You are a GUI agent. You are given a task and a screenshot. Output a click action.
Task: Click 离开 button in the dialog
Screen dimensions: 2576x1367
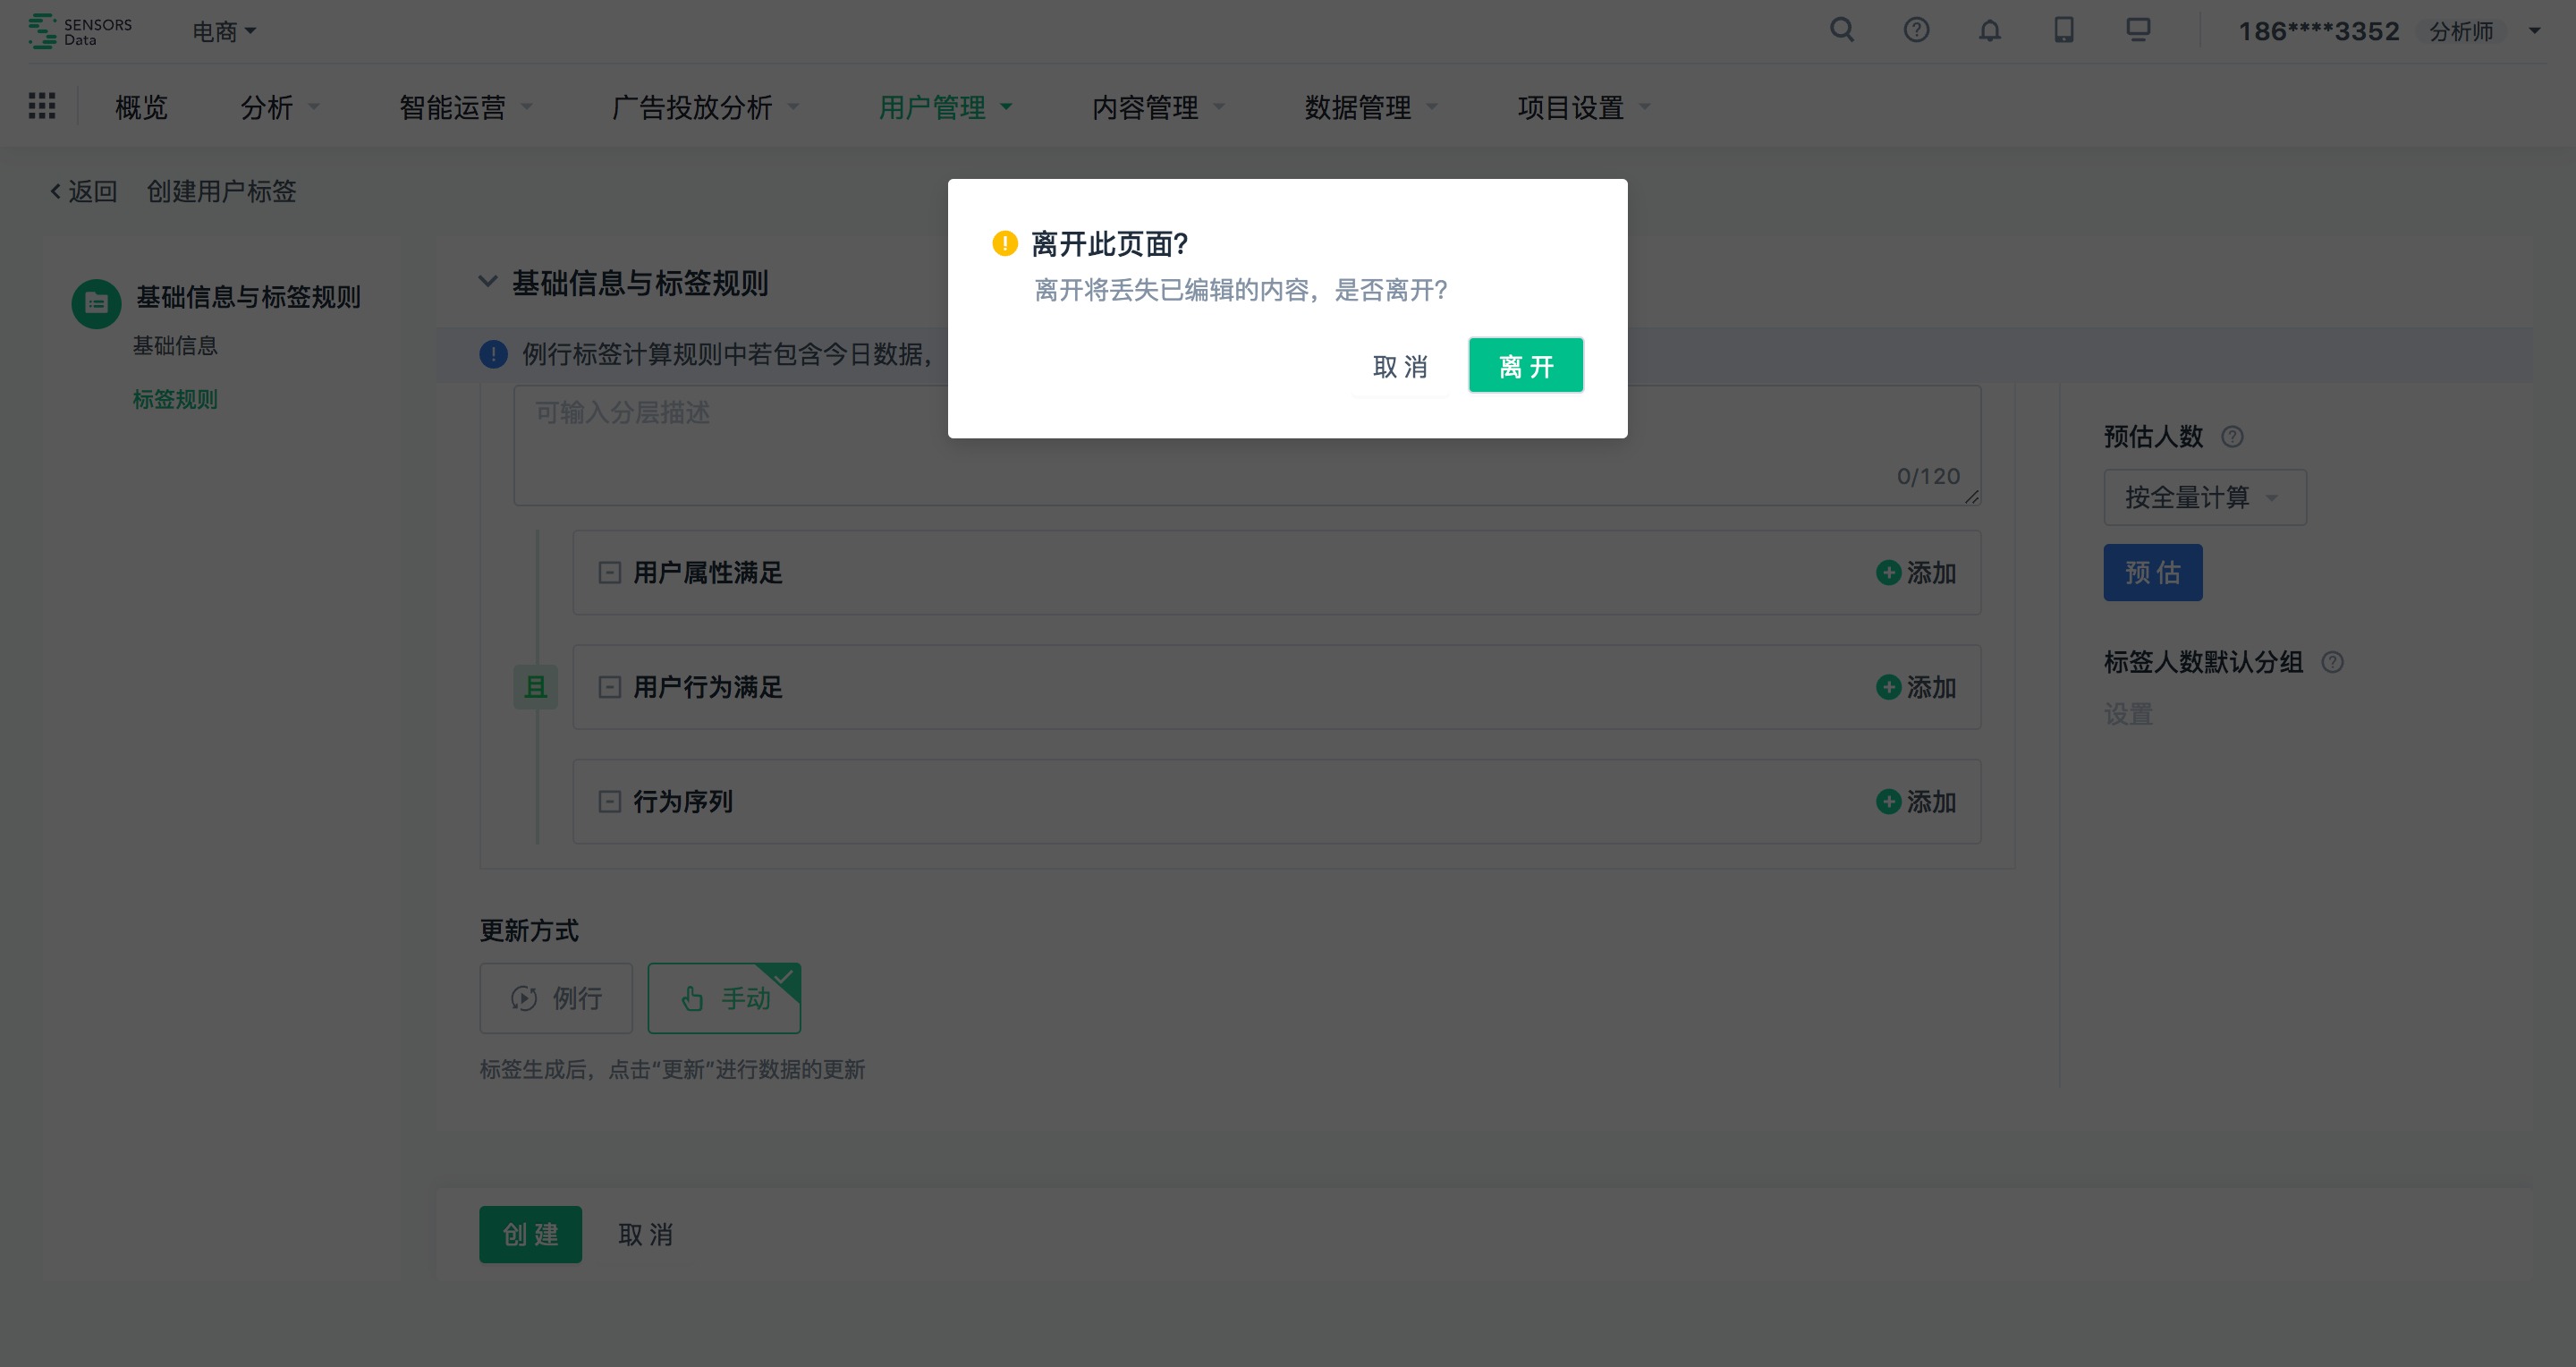tap(1526, 366)
